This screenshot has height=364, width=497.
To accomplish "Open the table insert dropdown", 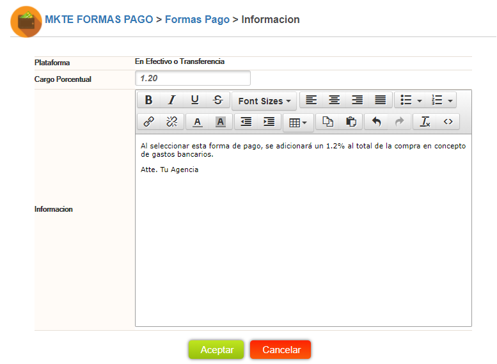I will tap(298, 123).
